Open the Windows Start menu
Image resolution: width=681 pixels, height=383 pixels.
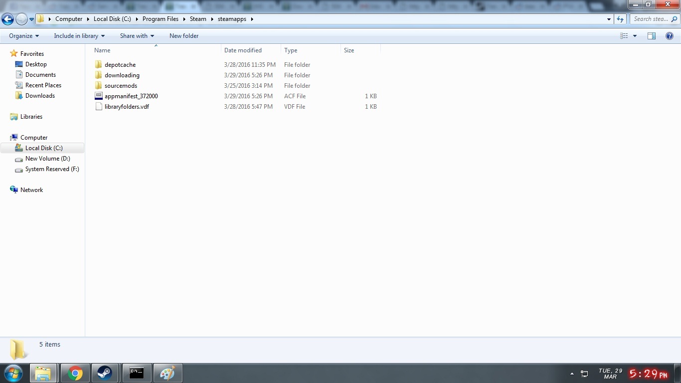tap(13, 373)
